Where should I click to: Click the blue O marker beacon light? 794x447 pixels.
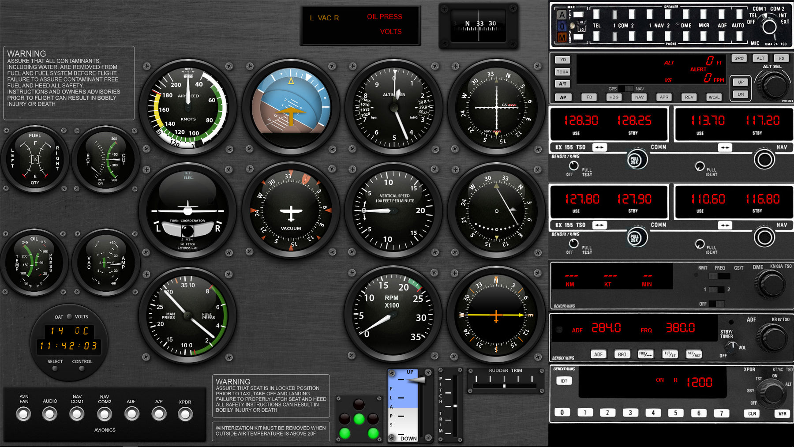(562, 26)
